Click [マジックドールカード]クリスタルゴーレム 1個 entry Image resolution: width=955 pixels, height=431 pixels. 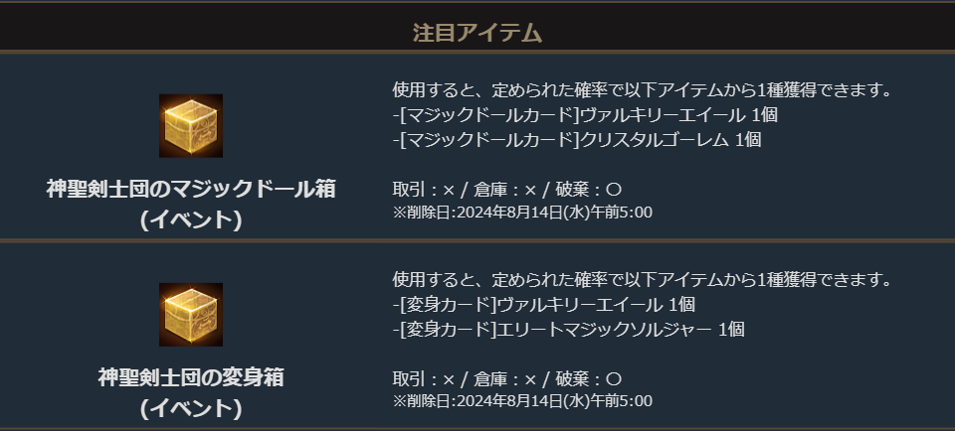577,140
